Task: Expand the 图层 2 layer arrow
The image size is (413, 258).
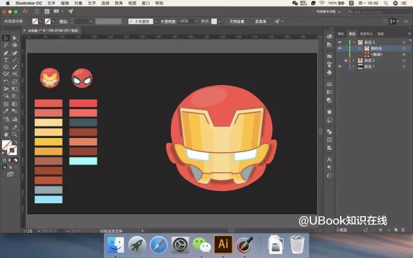Action: (354, 61)
